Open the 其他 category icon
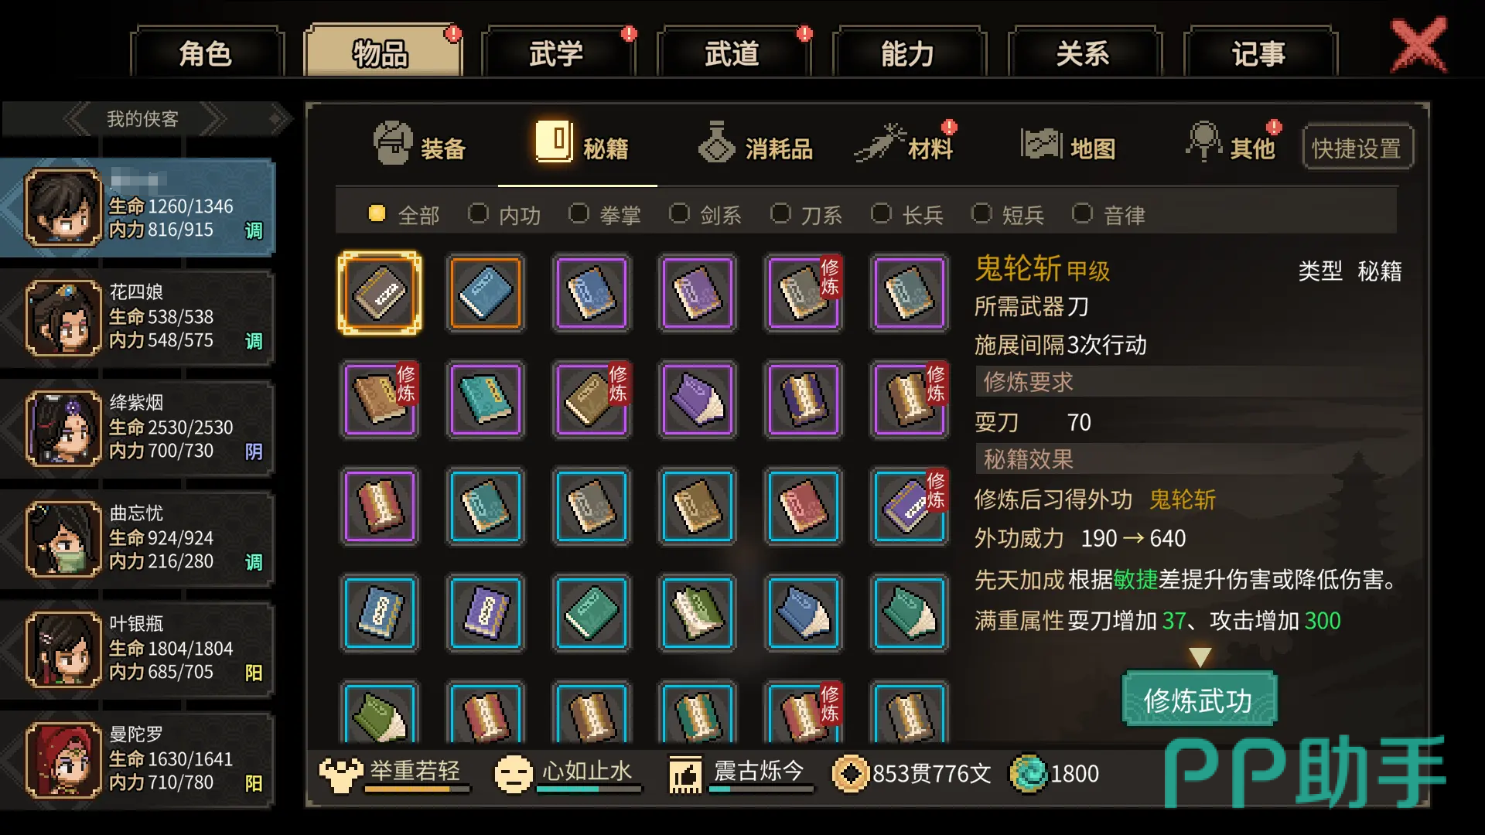The height and width of the screenshot is (835, 1485). coord(1203,142)
